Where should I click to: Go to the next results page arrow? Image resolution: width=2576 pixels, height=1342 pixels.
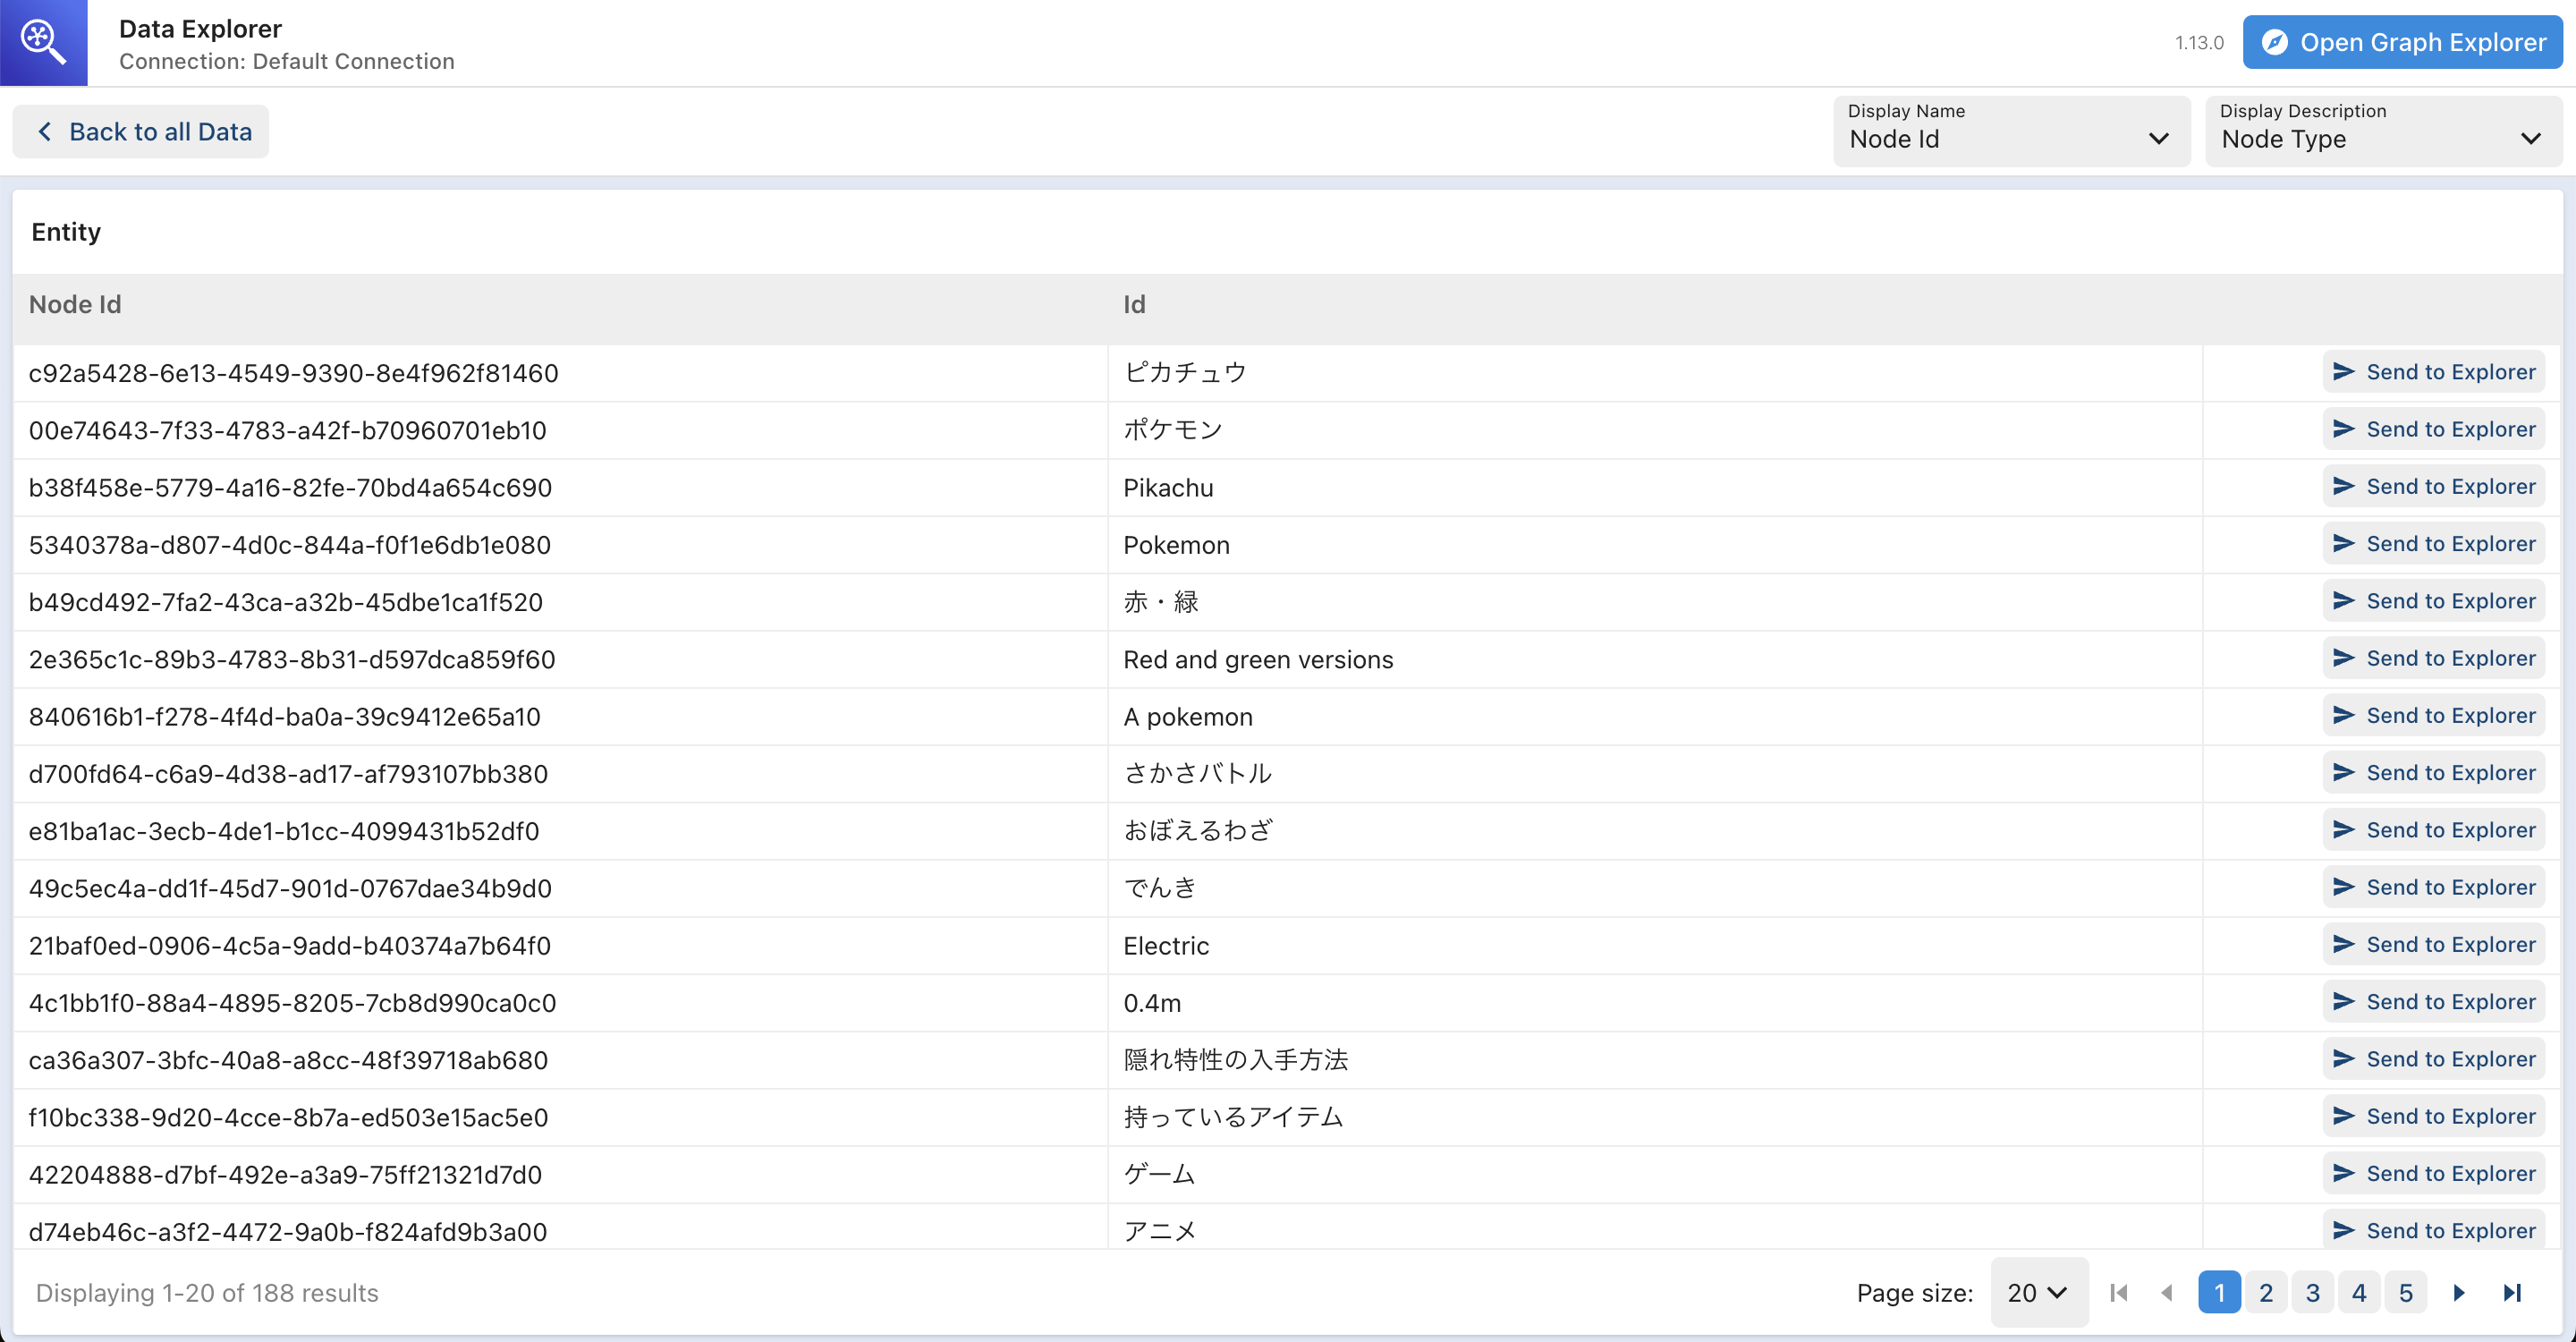2459,1293
